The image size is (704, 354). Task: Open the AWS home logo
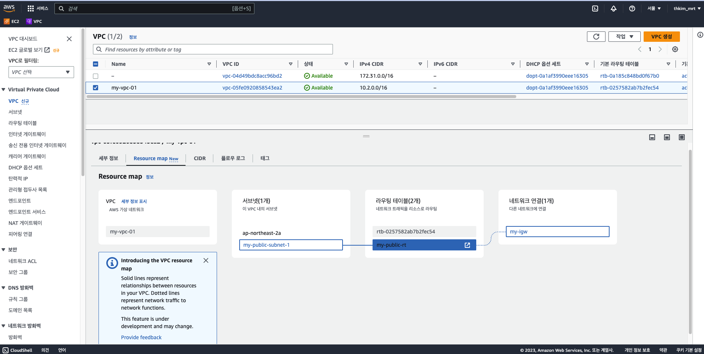[9, 8]
